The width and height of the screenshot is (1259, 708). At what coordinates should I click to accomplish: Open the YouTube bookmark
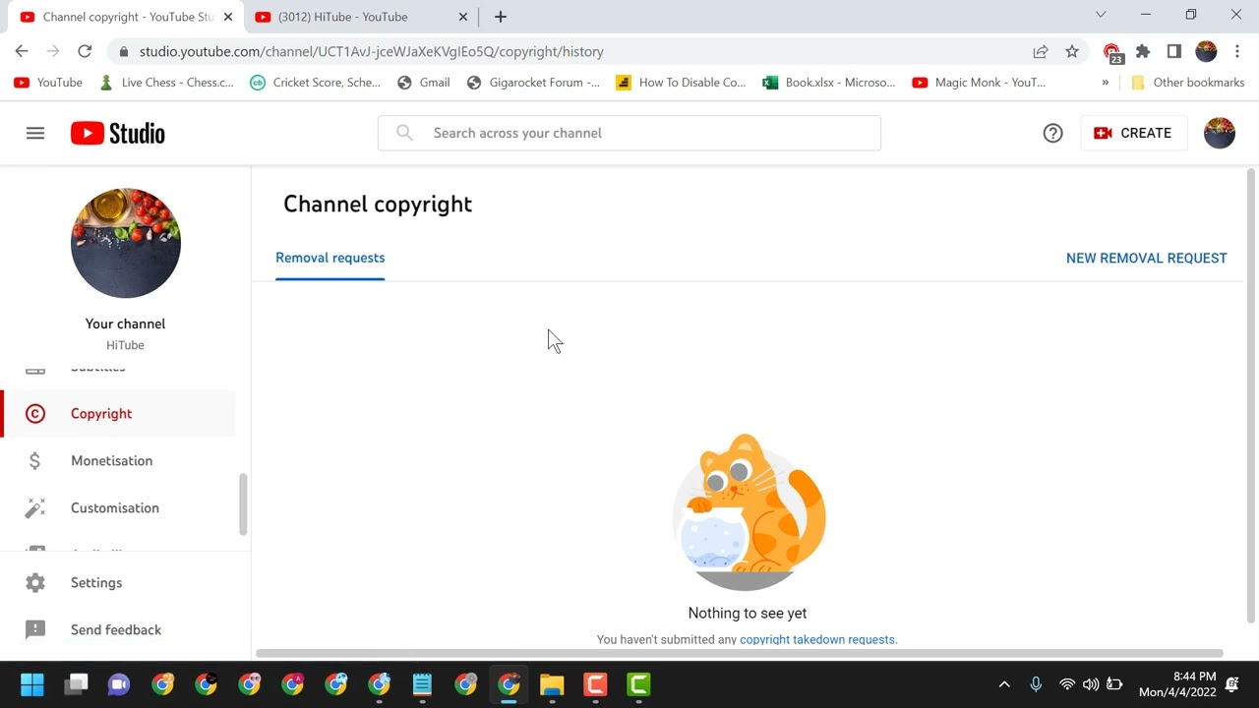point(49,83)
